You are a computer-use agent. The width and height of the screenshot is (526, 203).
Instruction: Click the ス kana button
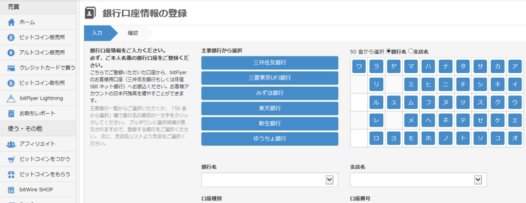coord(480,102)
